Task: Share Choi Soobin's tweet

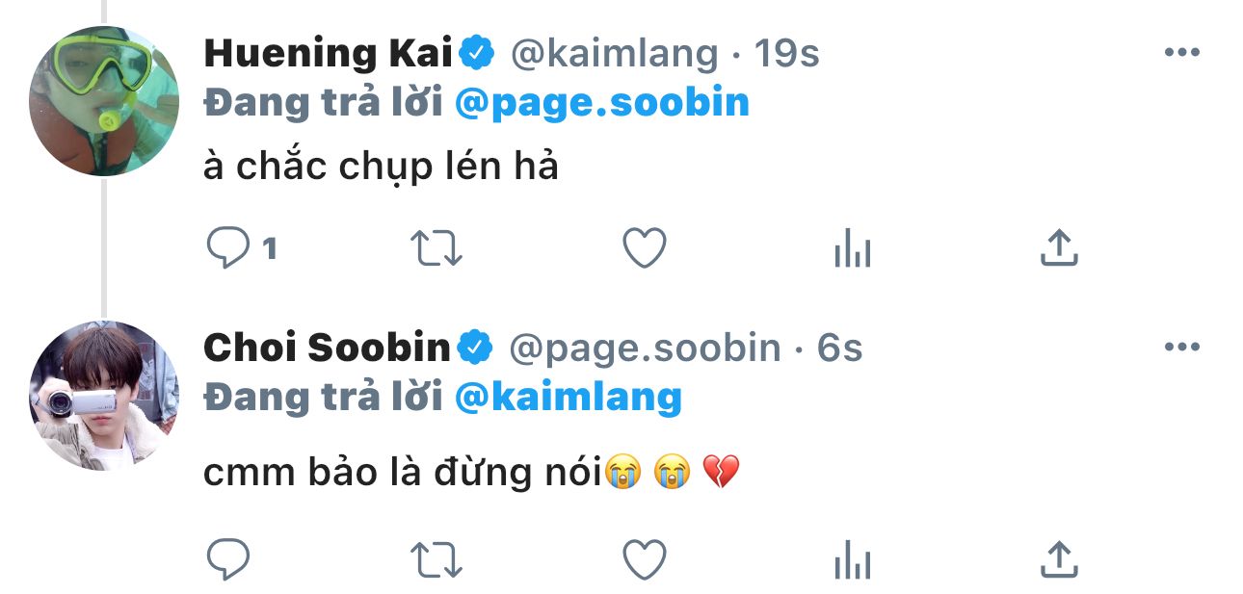Action: tap(1059, 556)
